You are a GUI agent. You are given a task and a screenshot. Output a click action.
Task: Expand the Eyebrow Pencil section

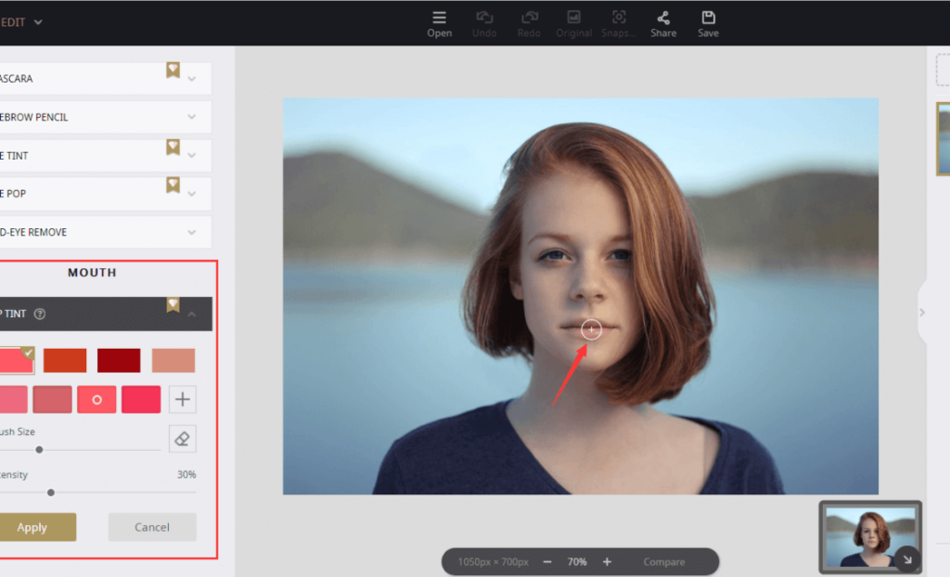point(192,117)
